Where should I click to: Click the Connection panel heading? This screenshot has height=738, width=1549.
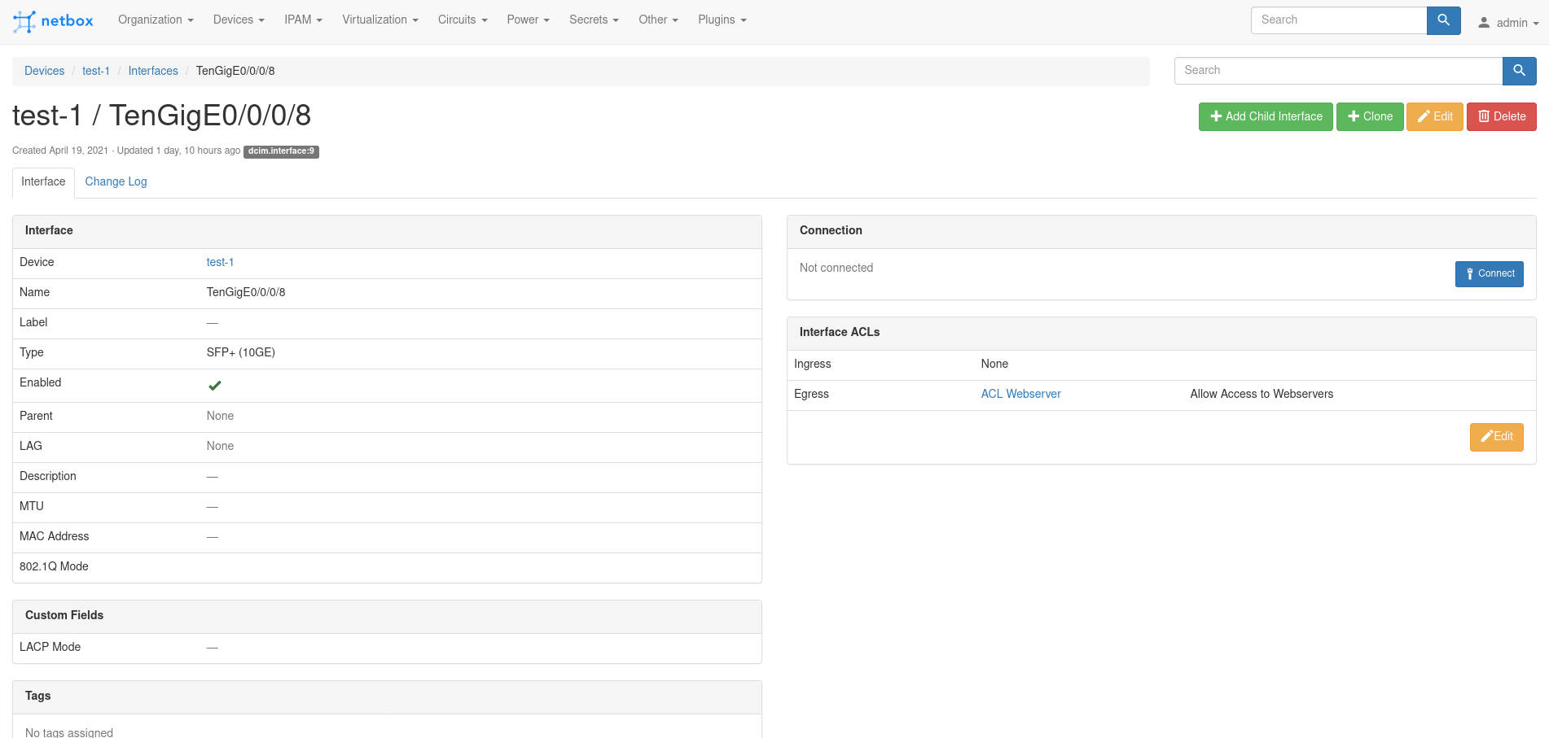[831, 230]
